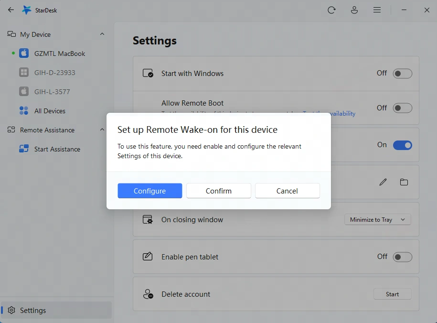Collapse the Remote Assistance section
This screenshot has height=323, width=437.
(102, 129)
